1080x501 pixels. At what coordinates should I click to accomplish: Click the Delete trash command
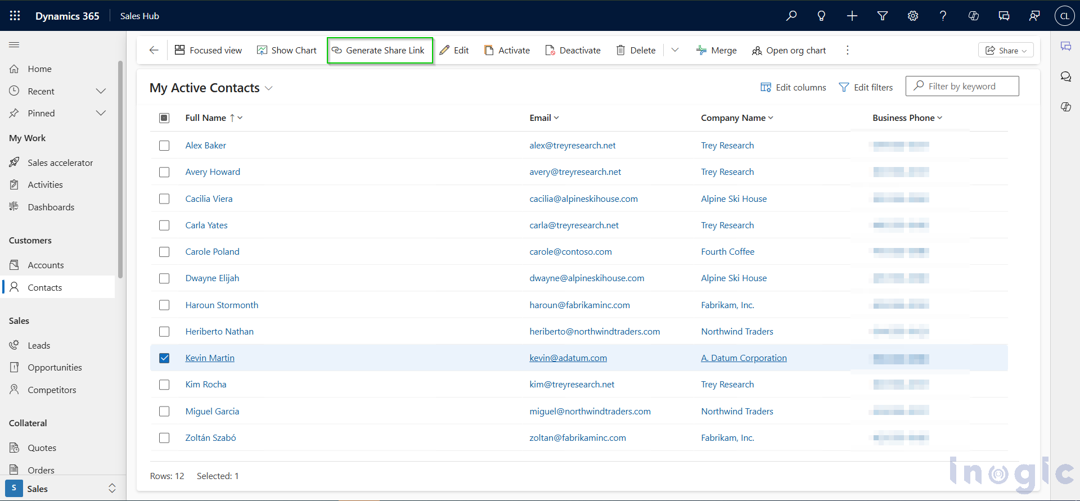[636, 50]
